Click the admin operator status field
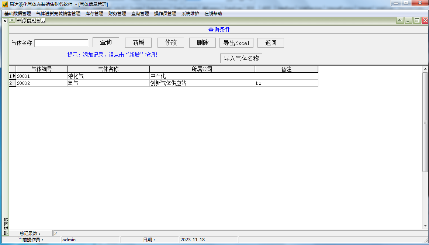This screenshot has width=429, height=245. [x=90, y=240]
